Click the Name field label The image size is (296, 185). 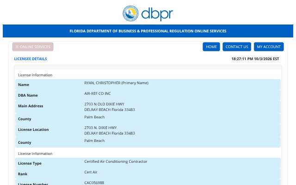tap(24, 85)
